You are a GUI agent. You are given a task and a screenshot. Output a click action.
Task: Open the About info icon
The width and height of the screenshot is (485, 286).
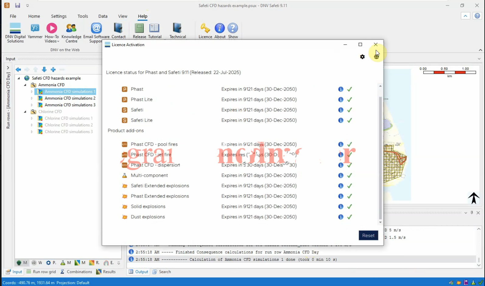pos(220,28)
